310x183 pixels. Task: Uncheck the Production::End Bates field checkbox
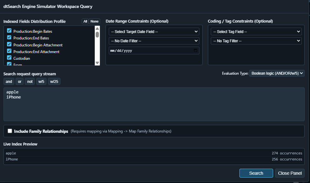pos(9,37)
